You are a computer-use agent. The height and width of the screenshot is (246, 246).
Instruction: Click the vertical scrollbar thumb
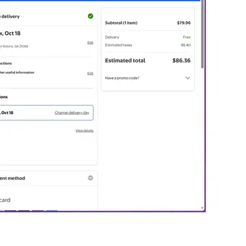(202, 34)
